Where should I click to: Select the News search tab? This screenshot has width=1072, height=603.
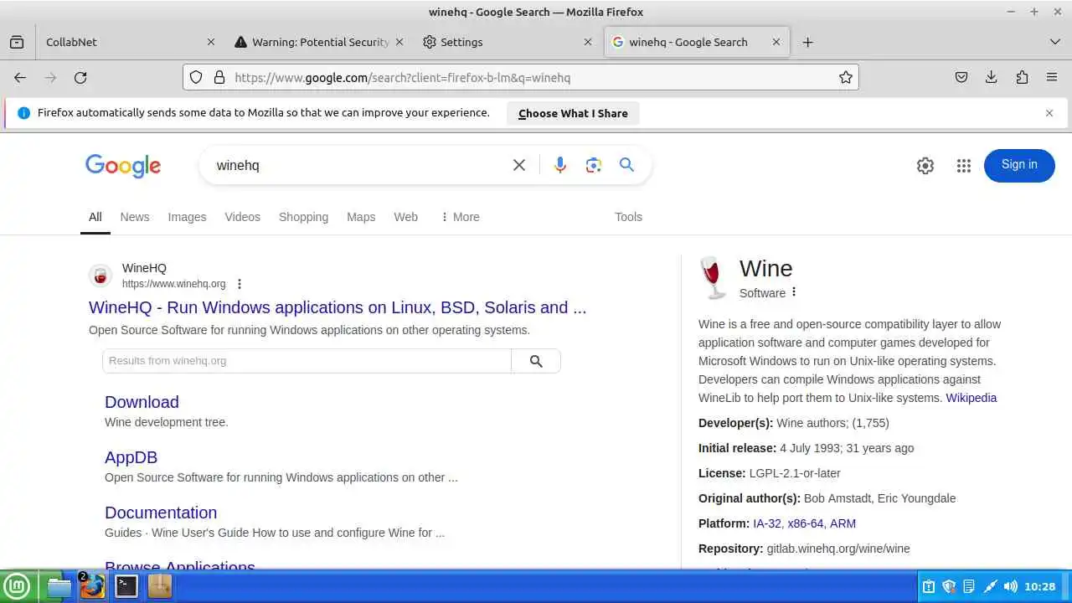(x=135, y=217)
